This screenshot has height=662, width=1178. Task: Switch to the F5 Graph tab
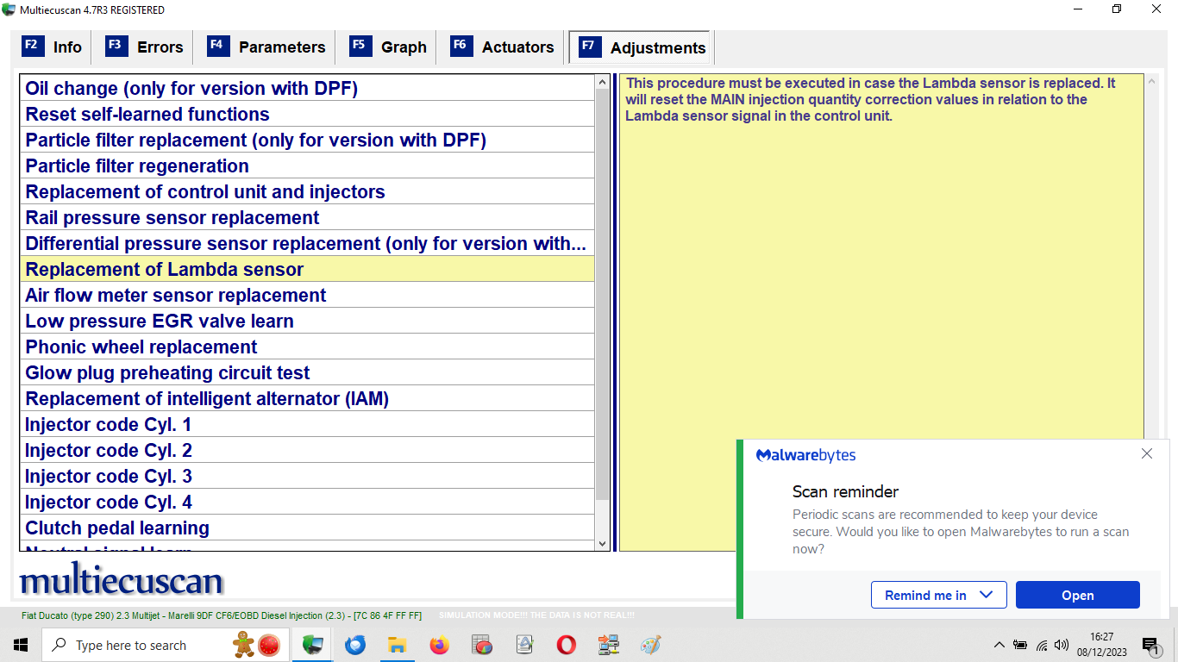tap(388, 47)
